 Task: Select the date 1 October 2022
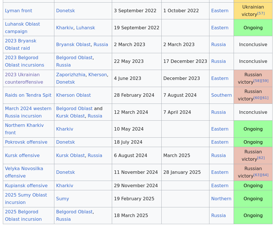pos(181,11)
